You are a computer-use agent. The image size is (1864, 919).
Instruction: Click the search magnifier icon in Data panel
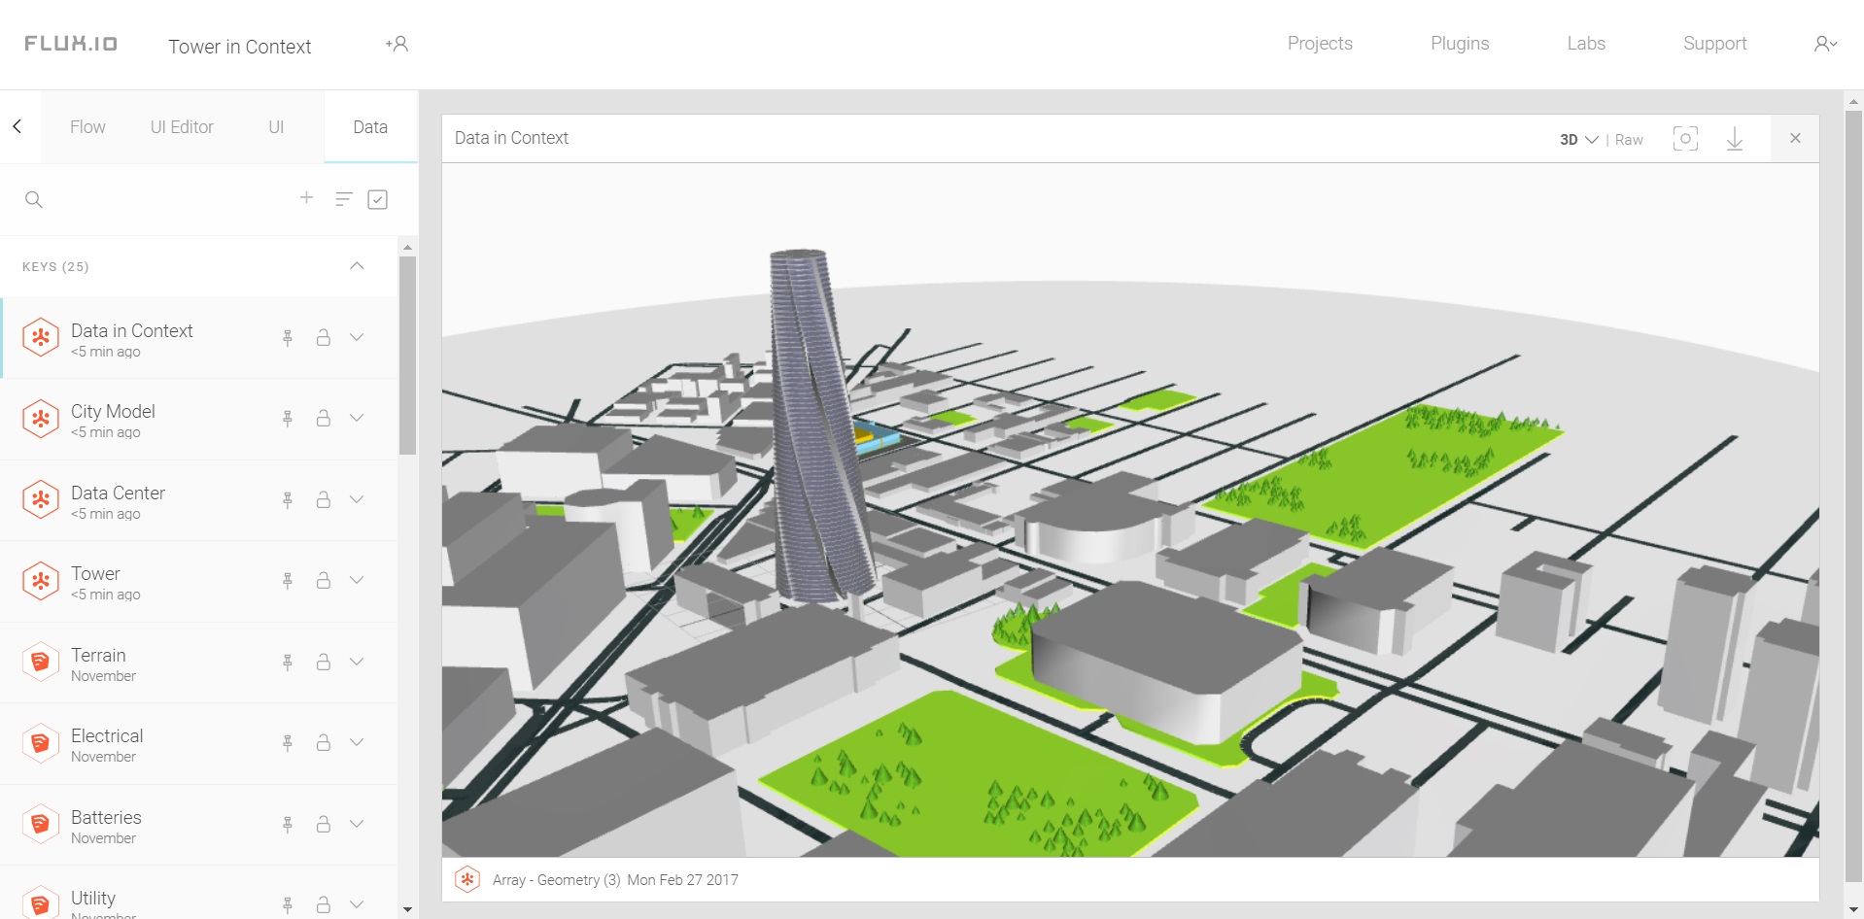click(x=34, y=199)
